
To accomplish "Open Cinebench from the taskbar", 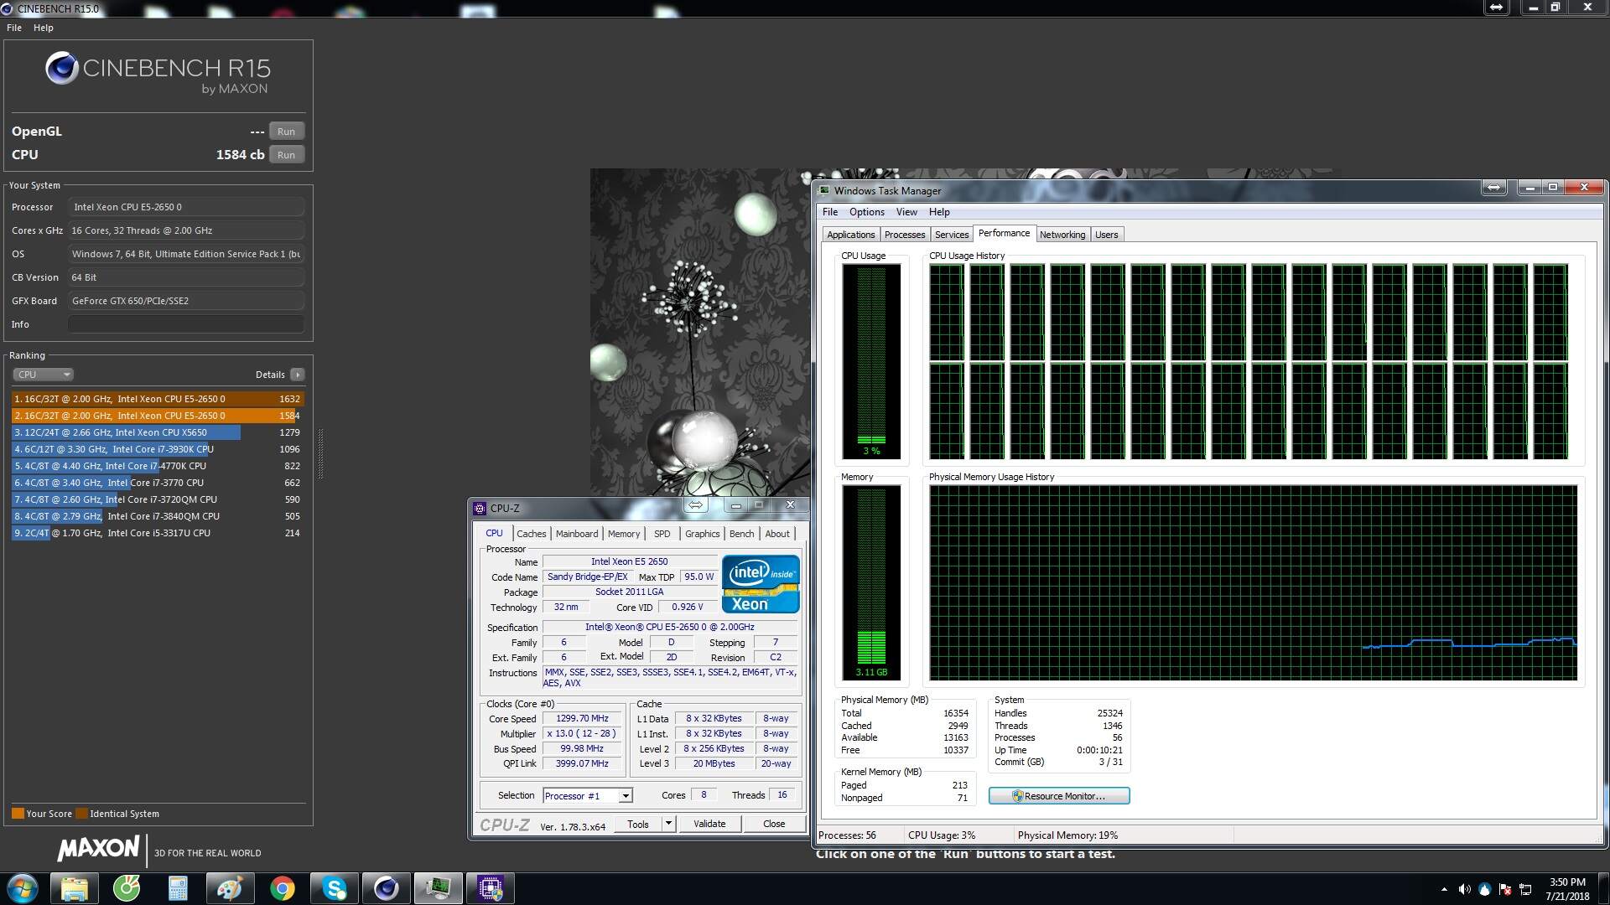I will coord(386,887).
